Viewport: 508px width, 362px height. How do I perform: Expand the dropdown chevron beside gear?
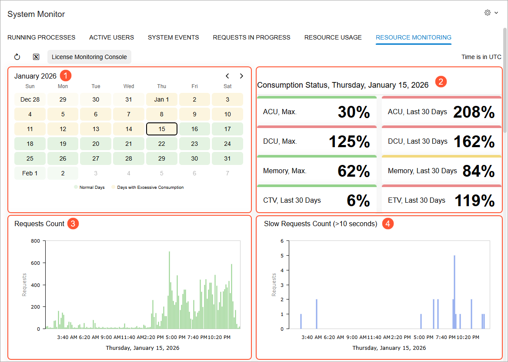pos(496,13)
